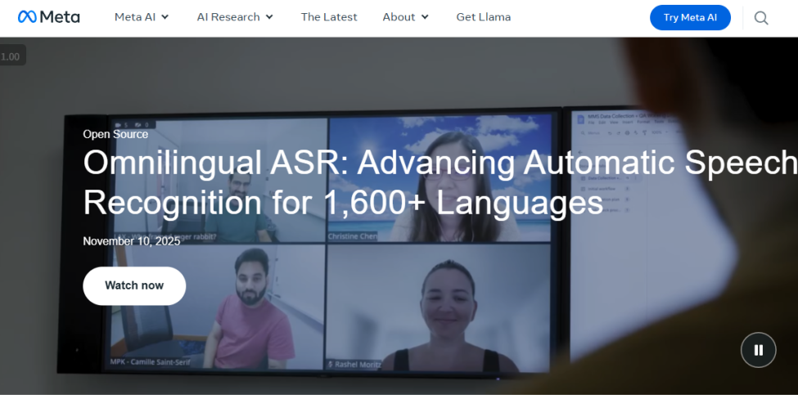798x399 pixels.
Task: Pause the hero background video
Action: point(758,350)
